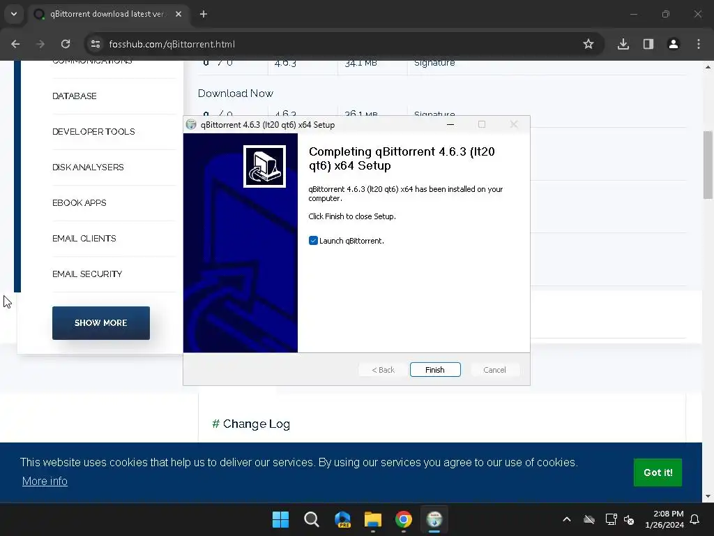Click the qBittorrent installer icon in title bar
Screen dimensions: 714x536
click(x=191, y=124)
